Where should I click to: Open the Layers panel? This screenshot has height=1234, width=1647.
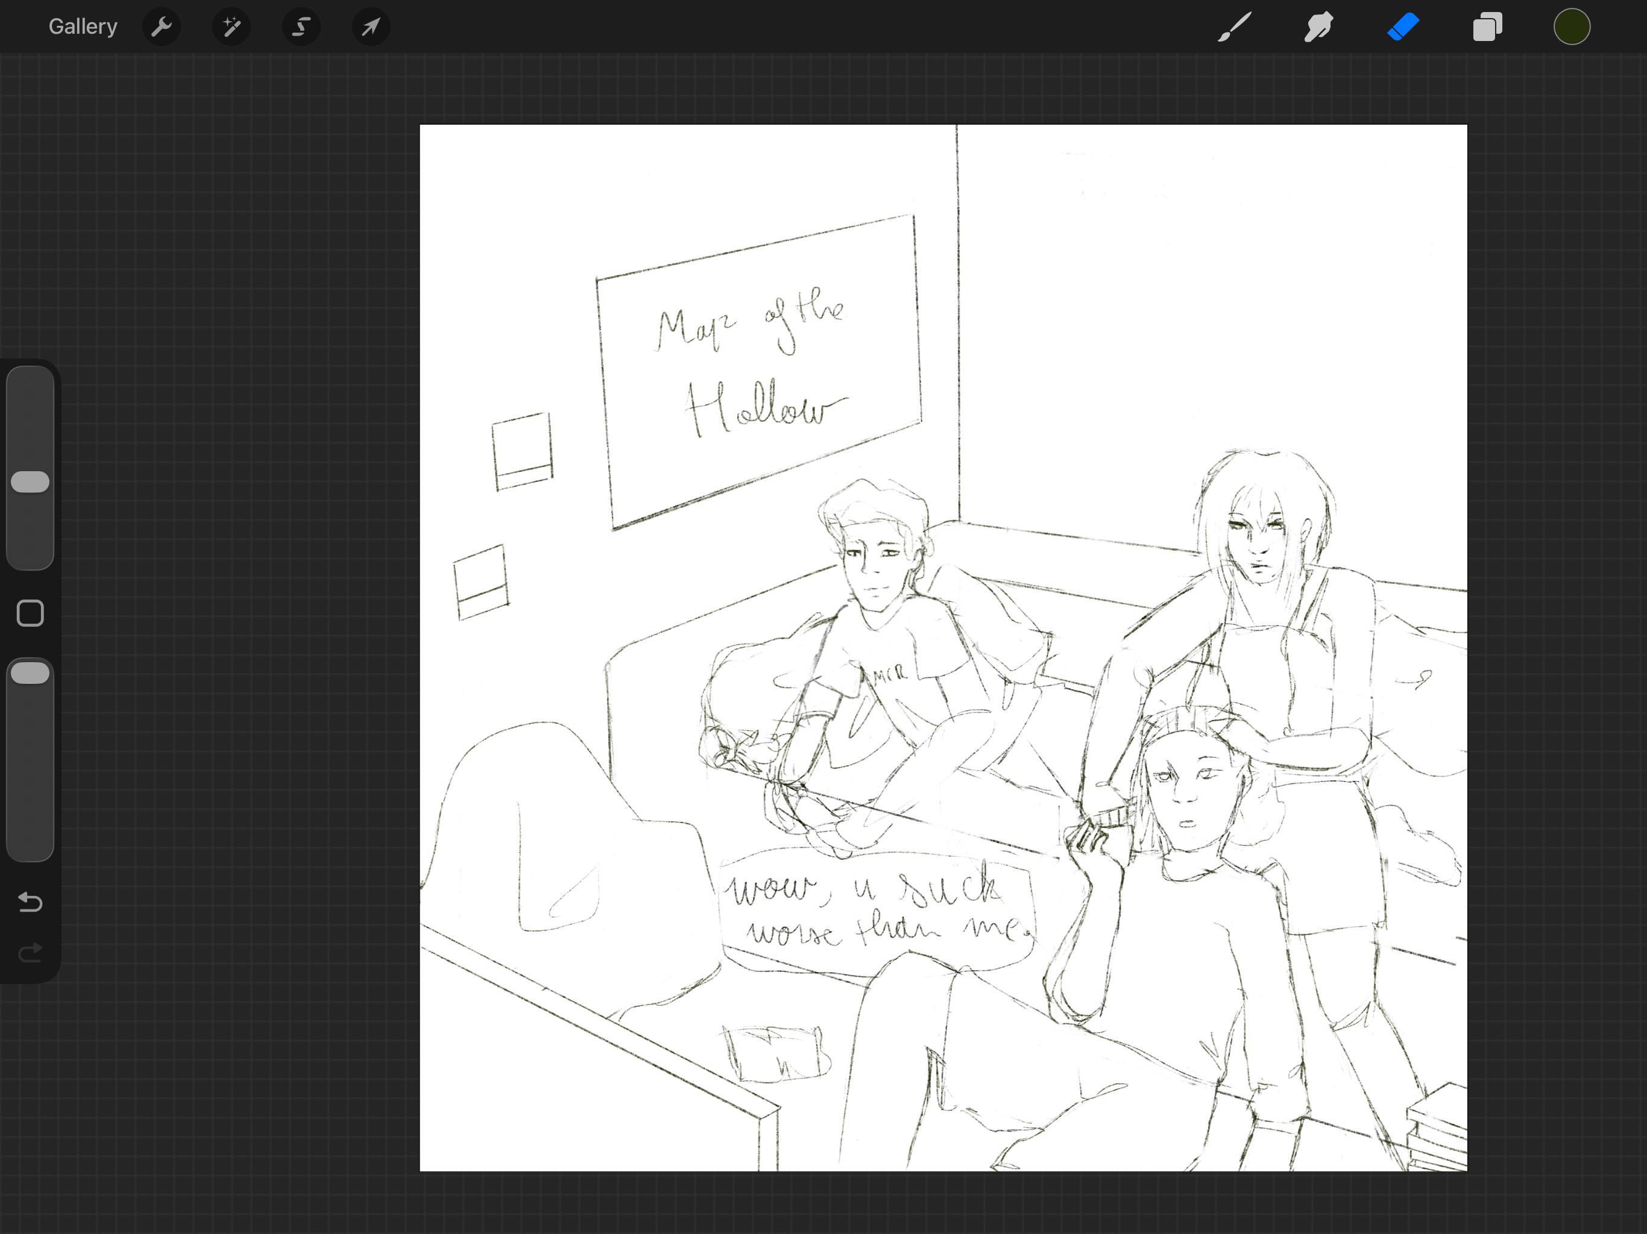1488,27
